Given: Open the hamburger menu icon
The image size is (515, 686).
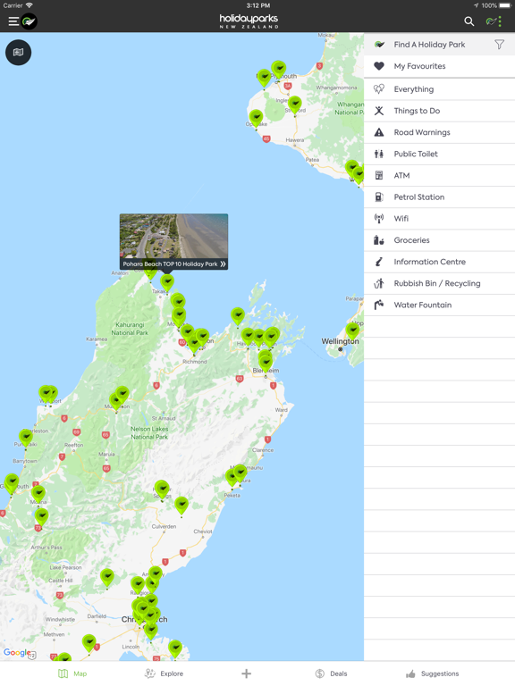Looking at the screenshot, I should [x=13, y=21].
